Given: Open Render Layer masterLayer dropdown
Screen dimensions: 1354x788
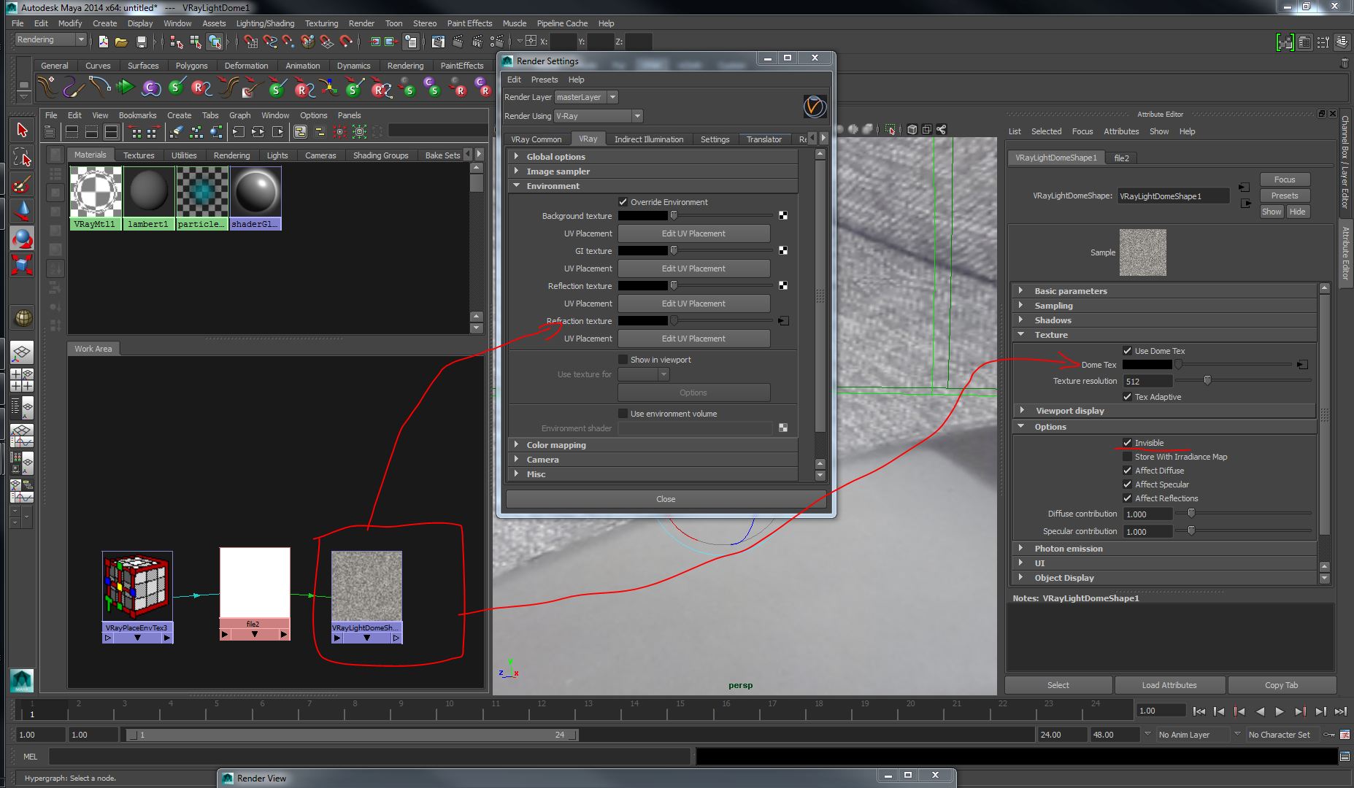Looking at the screenshot, I should pyautogui.click(x=587, y=97).
